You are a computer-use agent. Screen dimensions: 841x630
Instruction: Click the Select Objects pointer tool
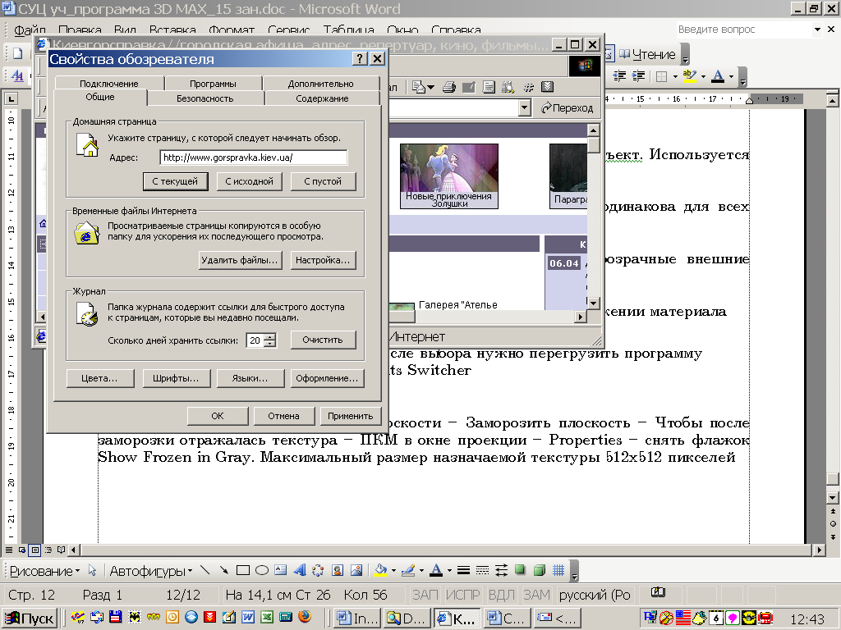[92, 571]
